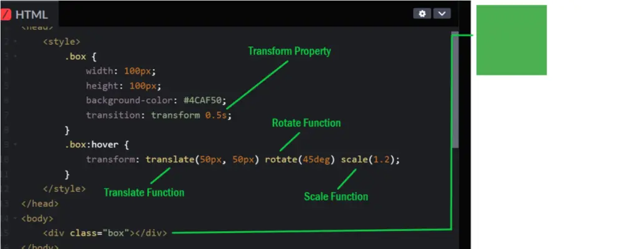The width and height of the screenshot is (639, 249).
Task: Click rotate(45deg) in the transform line
Action: [x=300, y=159]
